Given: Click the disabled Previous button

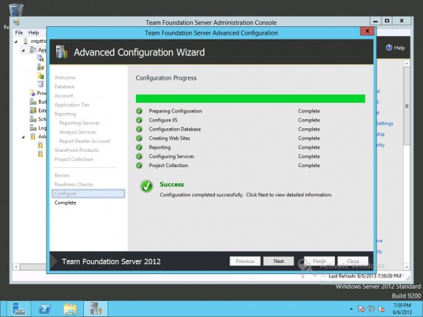Looking at the screenshot, I should pos(245,261).
